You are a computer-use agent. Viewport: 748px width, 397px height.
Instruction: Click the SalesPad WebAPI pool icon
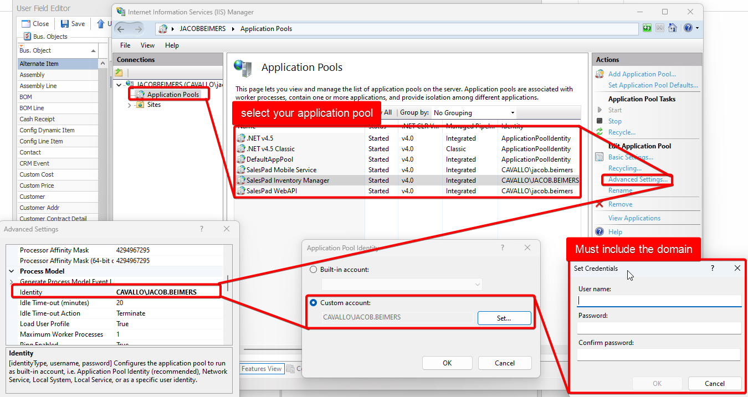(241, 191)
